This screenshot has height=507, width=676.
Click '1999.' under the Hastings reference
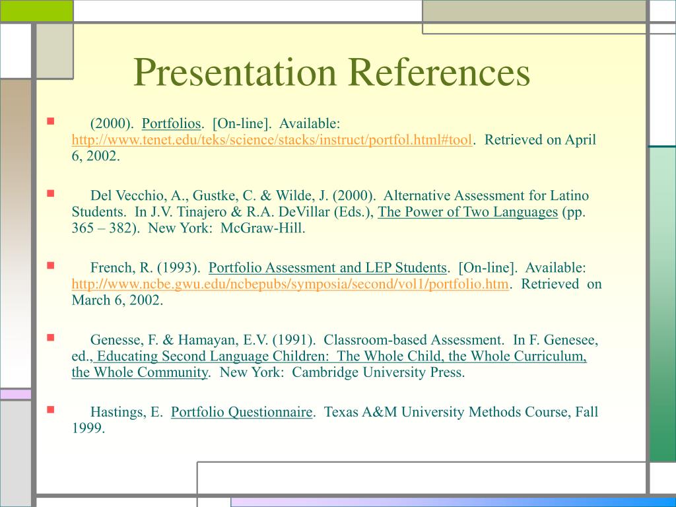point(88,428)
